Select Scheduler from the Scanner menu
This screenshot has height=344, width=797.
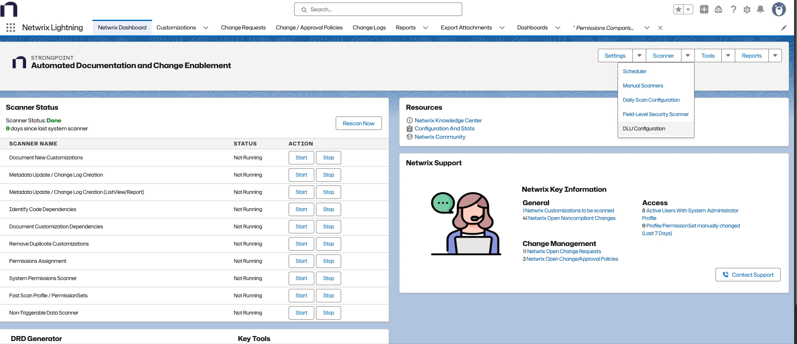coord(656,71)
